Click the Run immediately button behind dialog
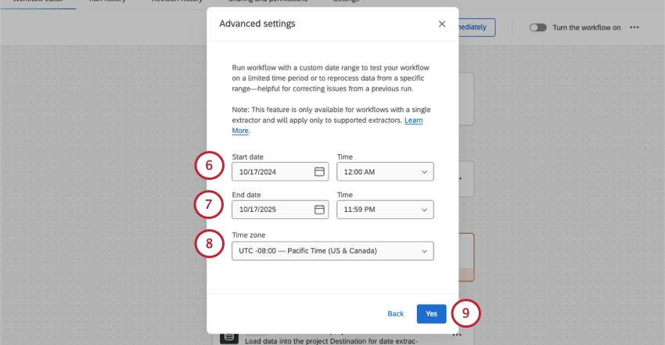Image resolution: width=665 pixels, height=345 pixels. (476, 27)
